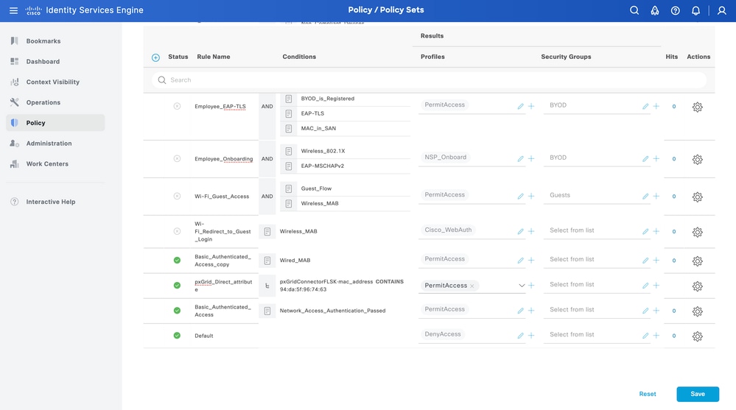Toggle the disabled status of Employee_Onboarding
This screenshot has width=736, height=410.
coord(177,158)
